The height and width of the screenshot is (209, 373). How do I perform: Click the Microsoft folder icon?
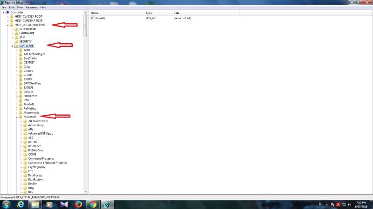coord(21,117)
